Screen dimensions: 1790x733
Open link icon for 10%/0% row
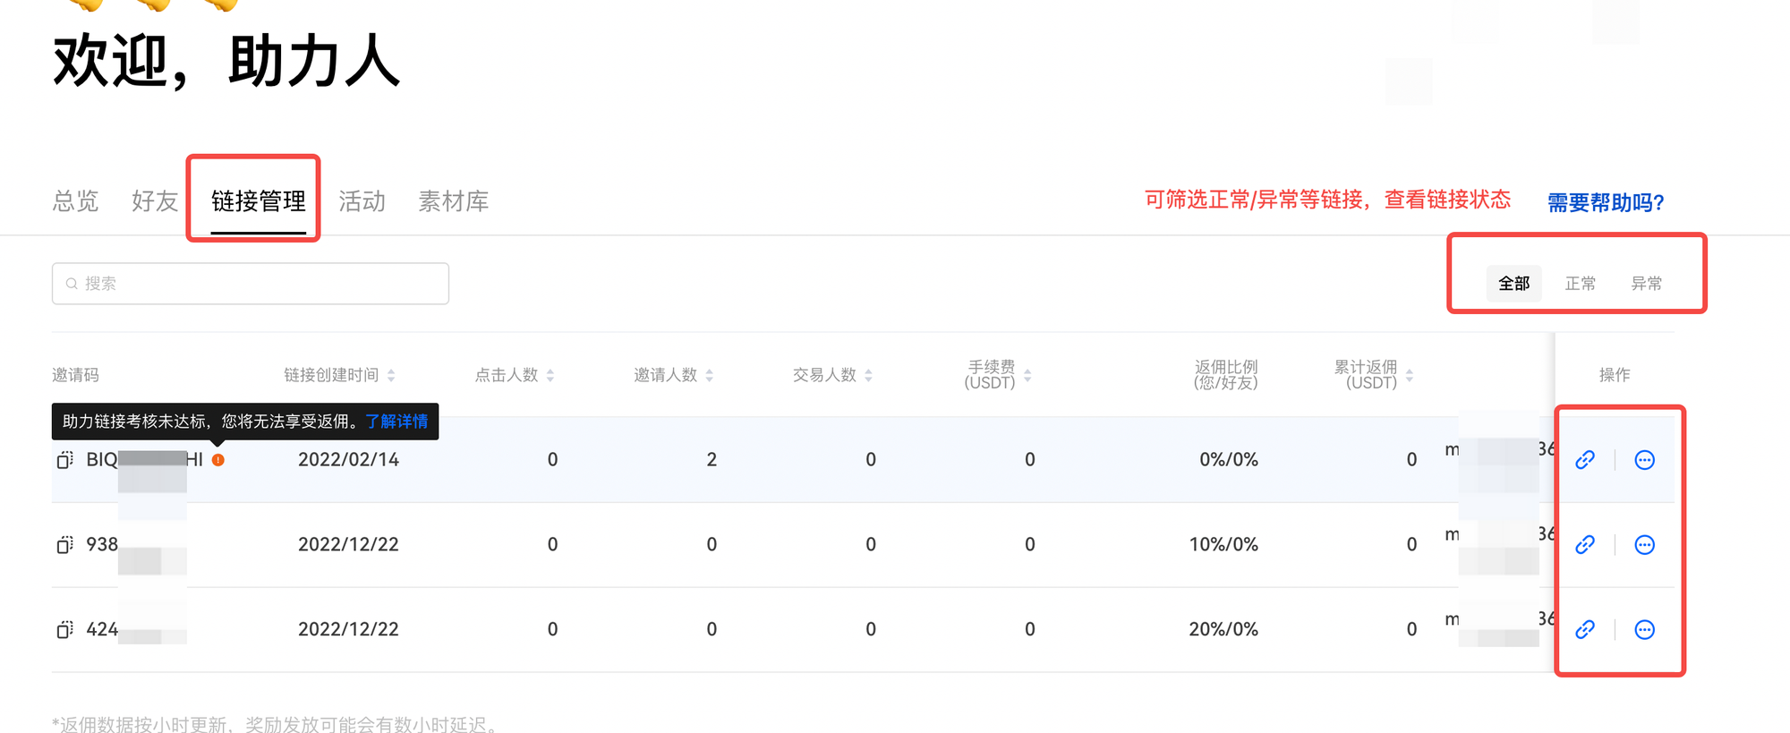[x=1585, y=545]
